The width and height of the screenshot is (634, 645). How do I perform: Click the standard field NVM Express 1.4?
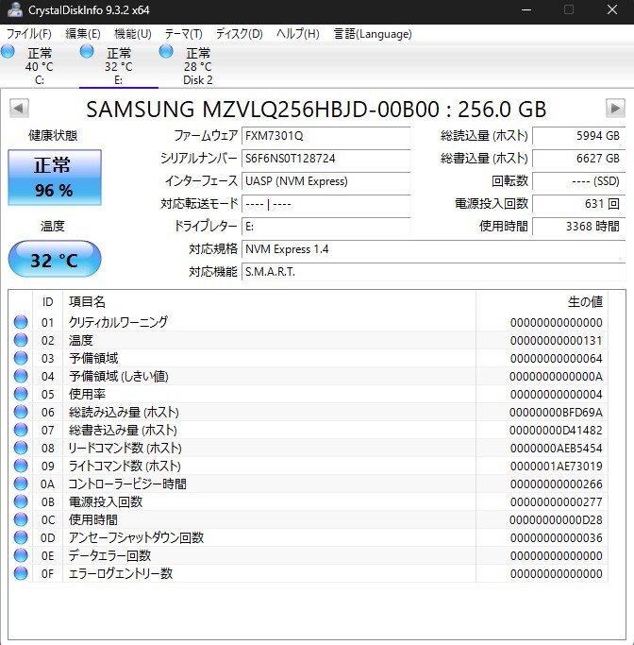click(433, 249)
